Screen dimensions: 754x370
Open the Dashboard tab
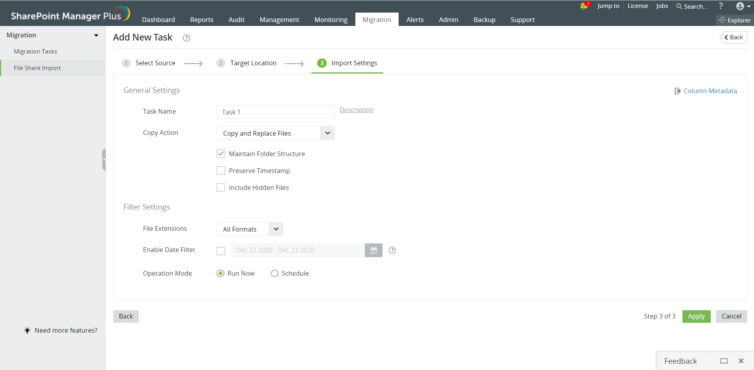tap(158, 20)
